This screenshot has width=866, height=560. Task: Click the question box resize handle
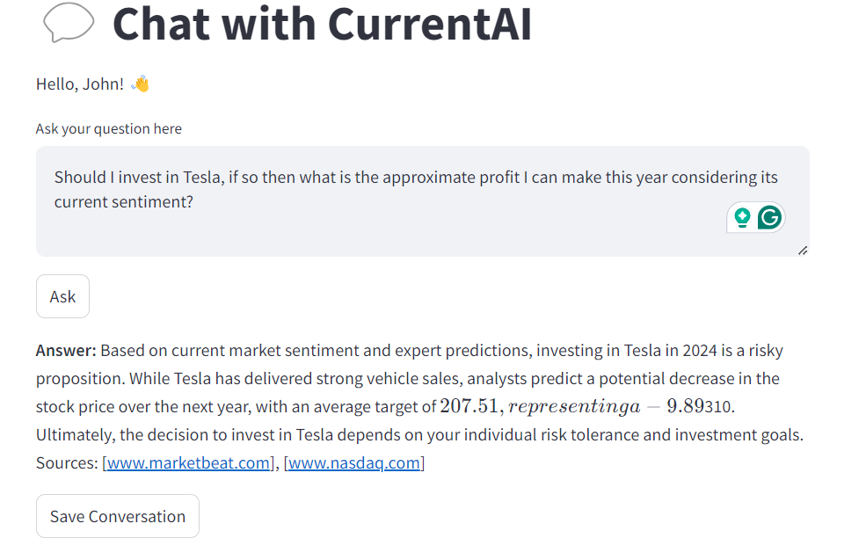[x=802, y=250]
